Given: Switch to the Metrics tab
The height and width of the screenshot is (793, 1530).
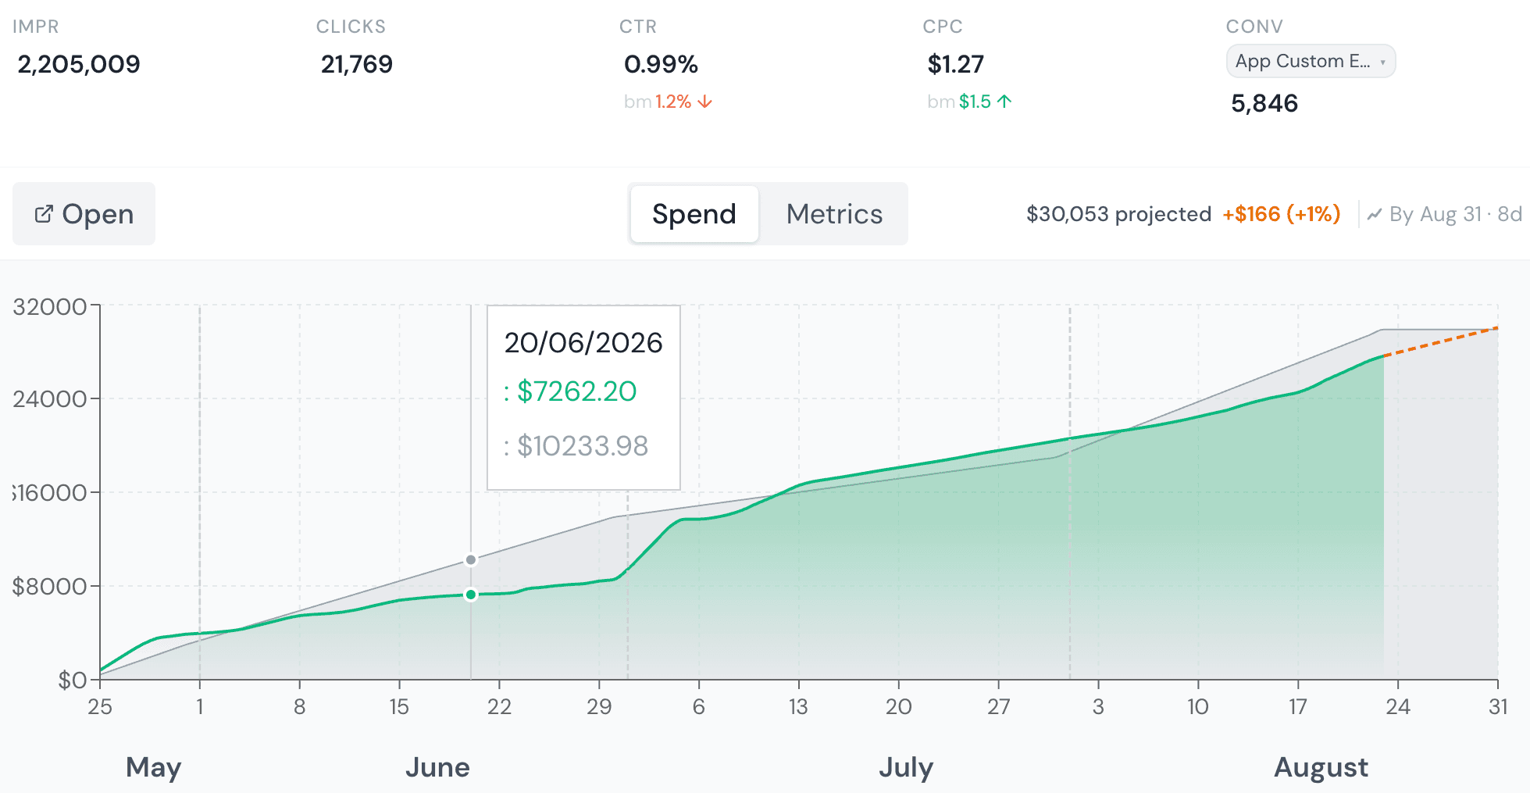Looking at the screenshot, I should pos(834,214).
